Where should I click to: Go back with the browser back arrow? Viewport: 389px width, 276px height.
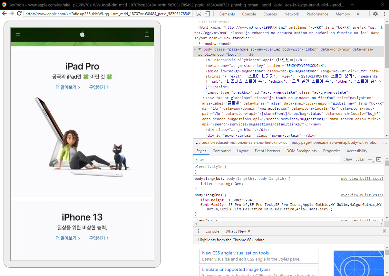click(4, 14)
